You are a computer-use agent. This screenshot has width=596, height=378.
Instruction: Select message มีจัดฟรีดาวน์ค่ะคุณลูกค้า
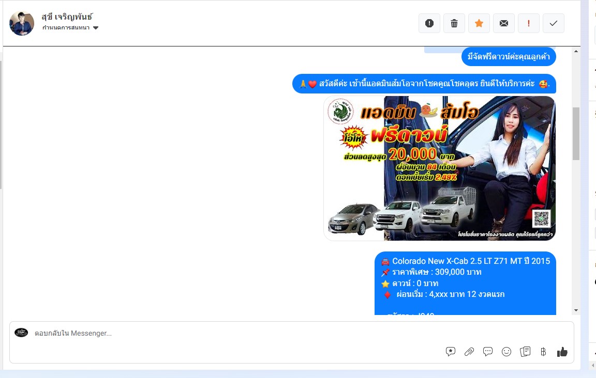pyautogui.click(x=509, y=57)
